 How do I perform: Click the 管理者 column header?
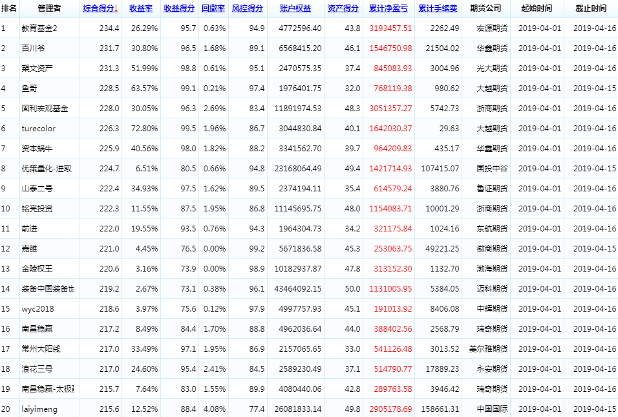[x=49, y=8]
